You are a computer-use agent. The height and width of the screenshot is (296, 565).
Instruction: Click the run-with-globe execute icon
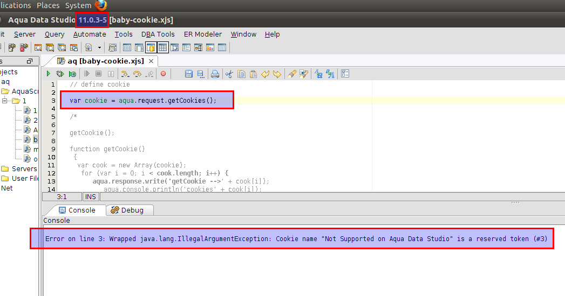[x=72, y=74]
